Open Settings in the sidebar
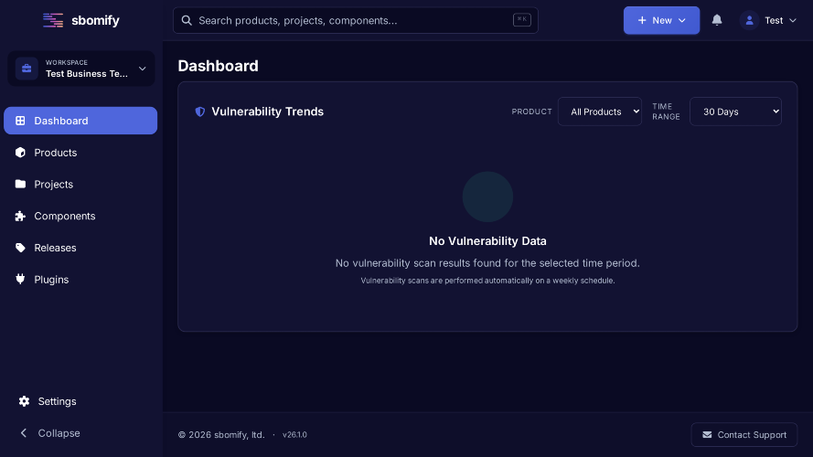The width and height of the screenshot is (813, 457). [80, 401]
